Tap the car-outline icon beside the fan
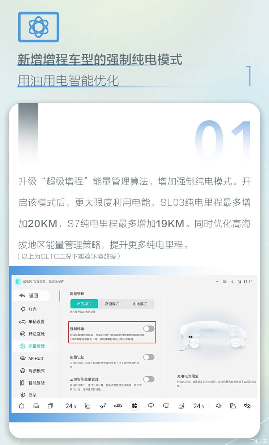This screenshot has height=445, width=269. pos(118,406)
